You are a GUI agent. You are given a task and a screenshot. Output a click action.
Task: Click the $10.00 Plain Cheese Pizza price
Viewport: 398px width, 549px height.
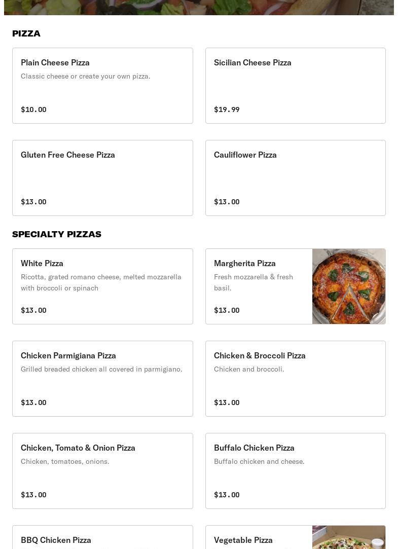pos(33,109)
